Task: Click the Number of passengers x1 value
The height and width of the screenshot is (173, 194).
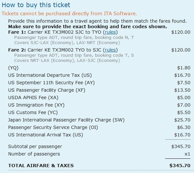Action: pyautogui.click(x=187, y=154)
